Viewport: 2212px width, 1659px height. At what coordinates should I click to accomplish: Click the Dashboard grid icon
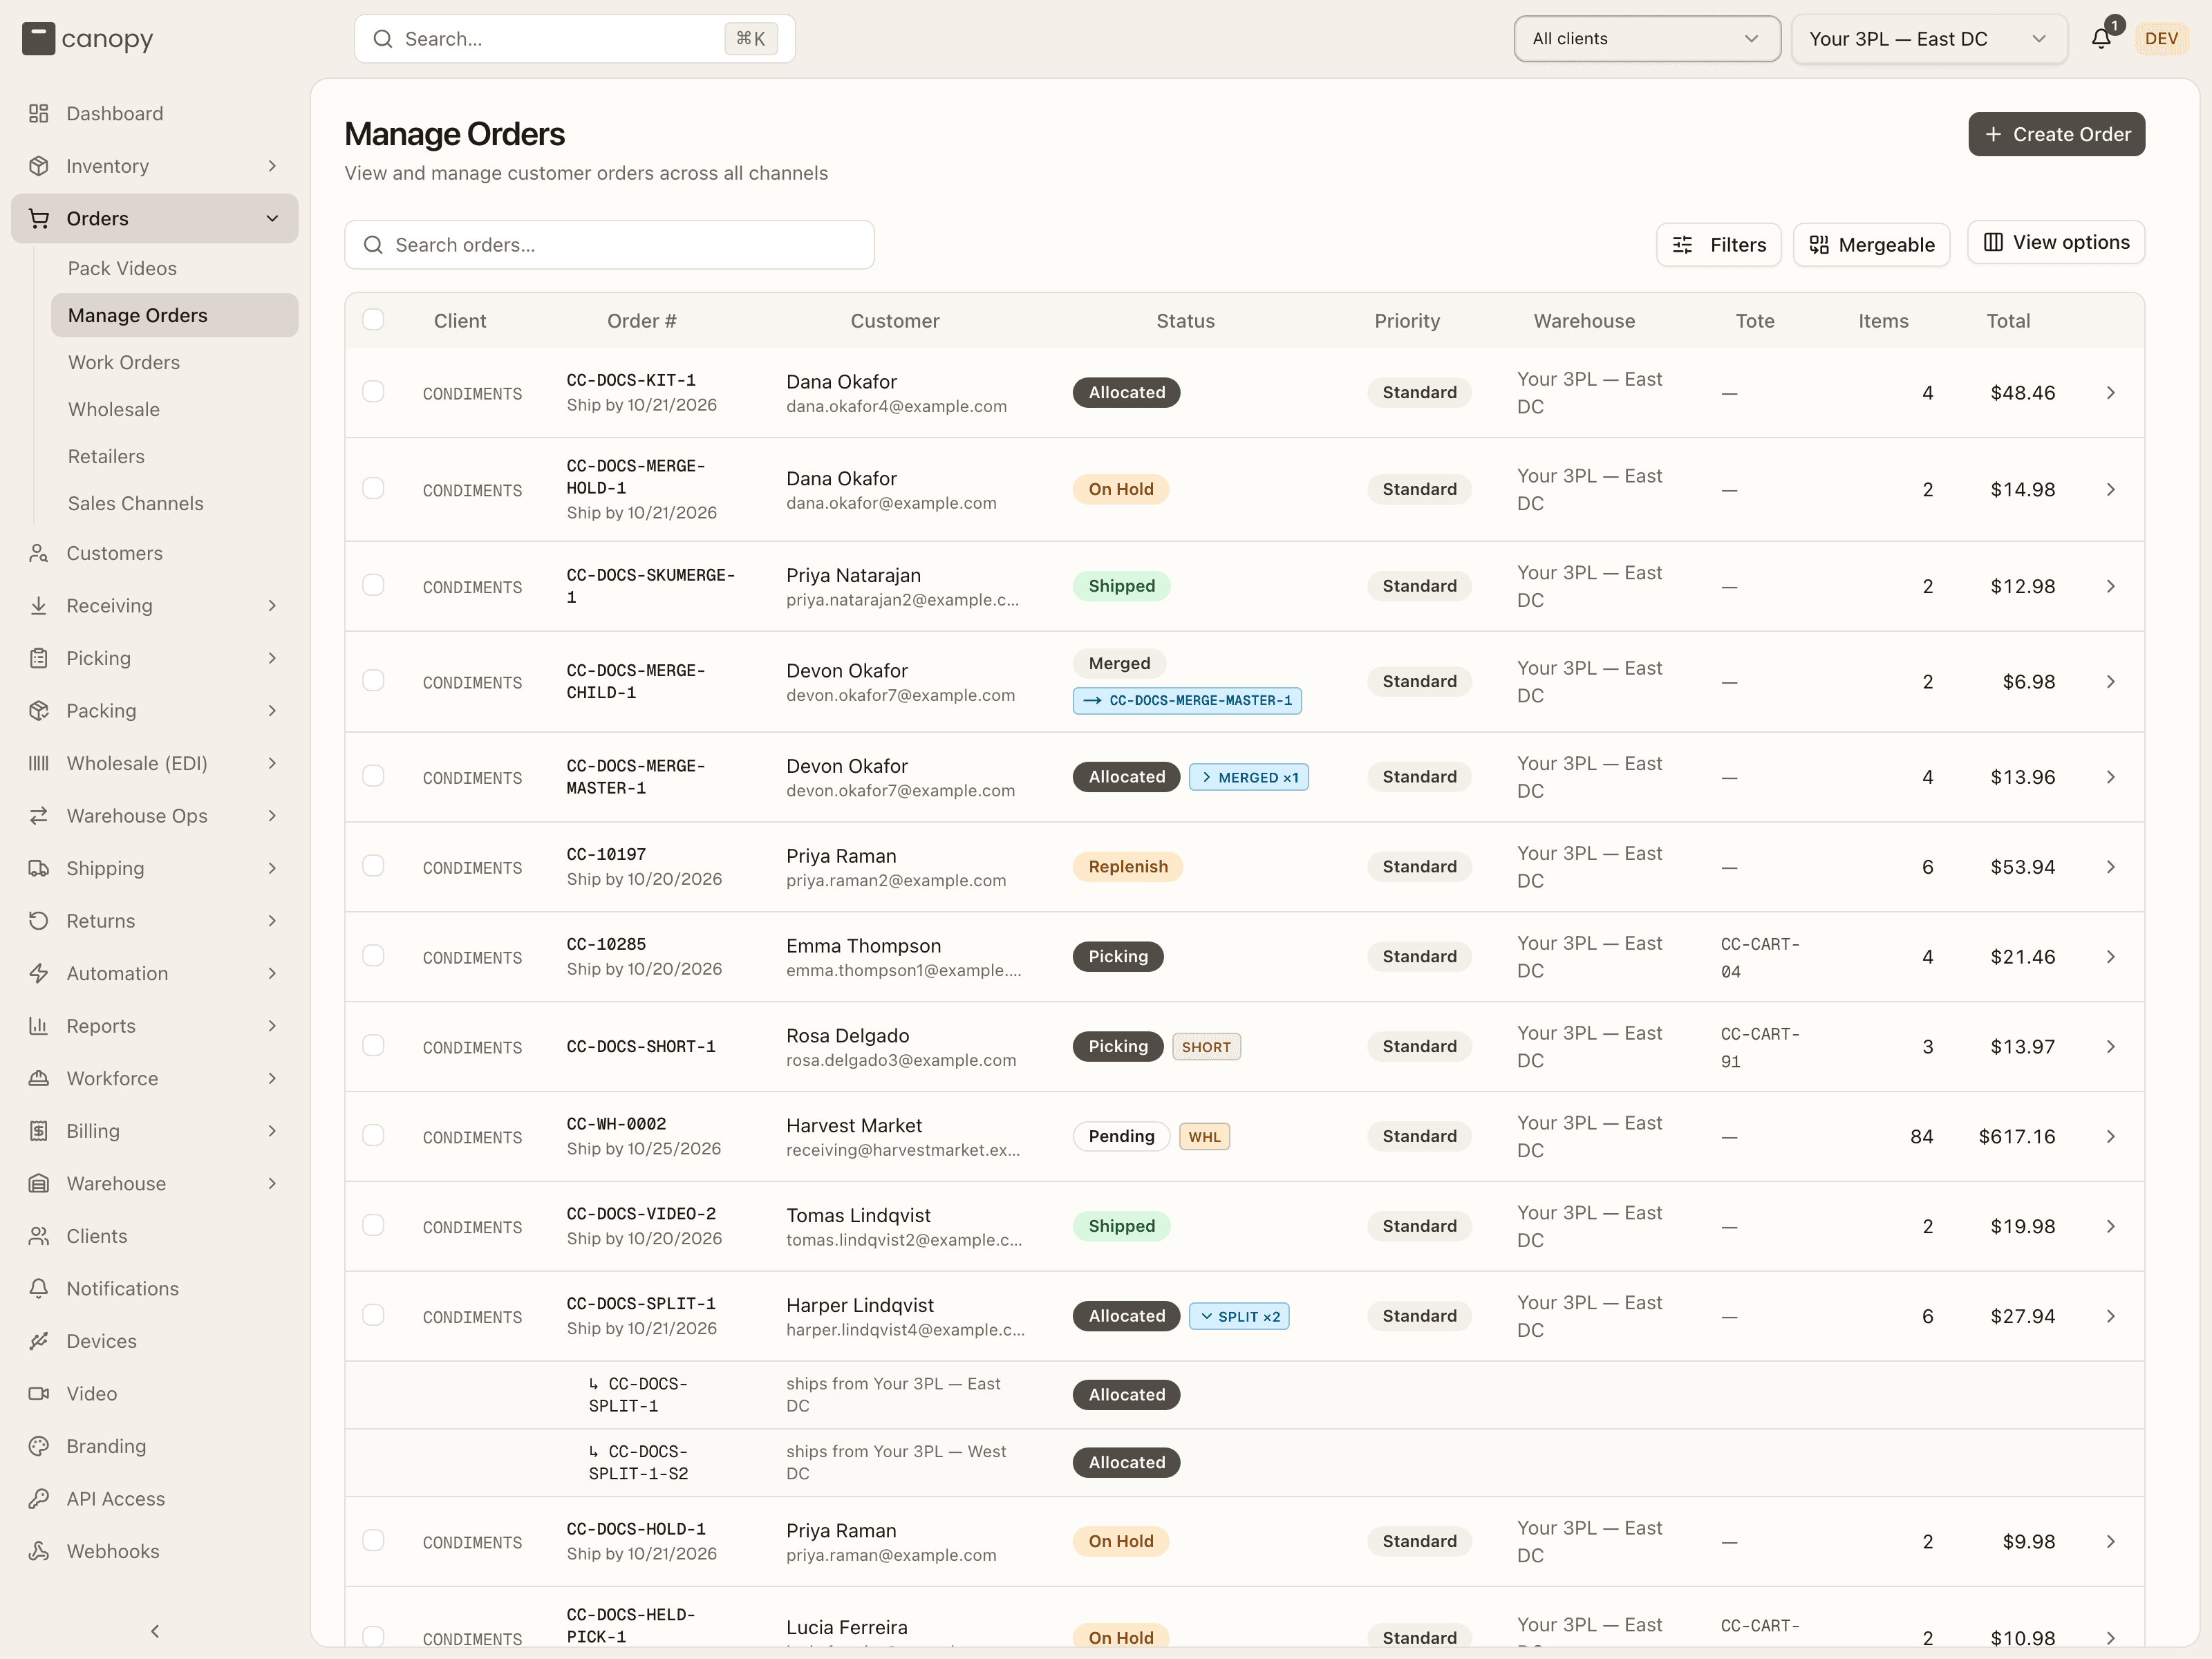38,113
